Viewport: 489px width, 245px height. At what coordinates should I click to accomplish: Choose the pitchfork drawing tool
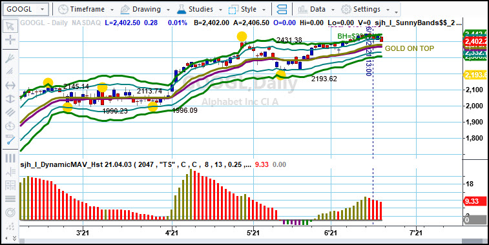tap(10, 58)
